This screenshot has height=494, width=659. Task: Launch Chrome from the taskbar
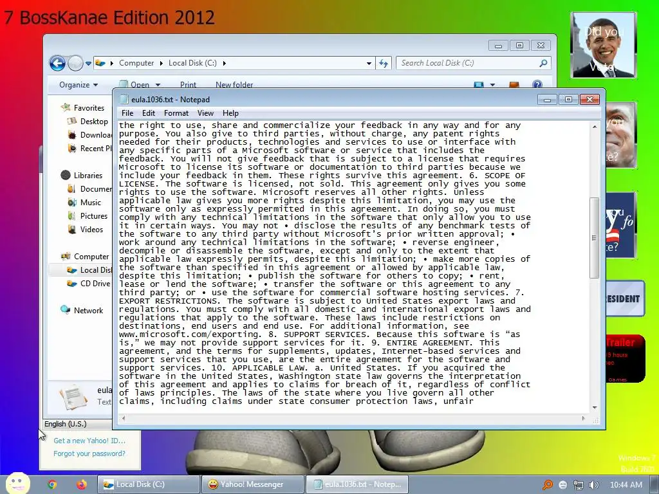pyautogui.click(x=53, y=484)
